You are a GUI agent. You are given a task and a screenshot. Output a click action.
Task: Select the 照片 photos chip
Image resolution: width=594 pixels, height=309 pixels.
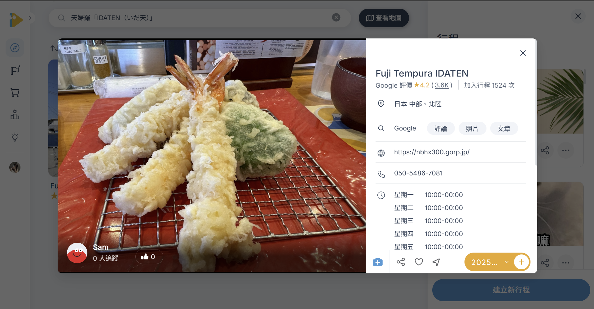point(472,129)
